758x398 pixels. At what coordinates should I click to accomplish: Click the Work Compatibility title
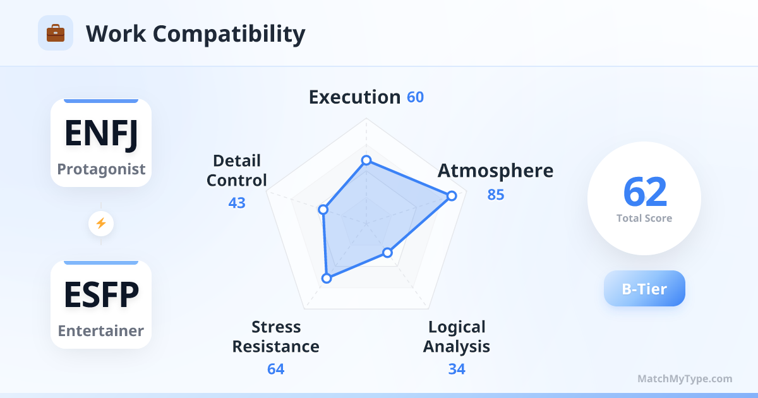pos(195,33)
